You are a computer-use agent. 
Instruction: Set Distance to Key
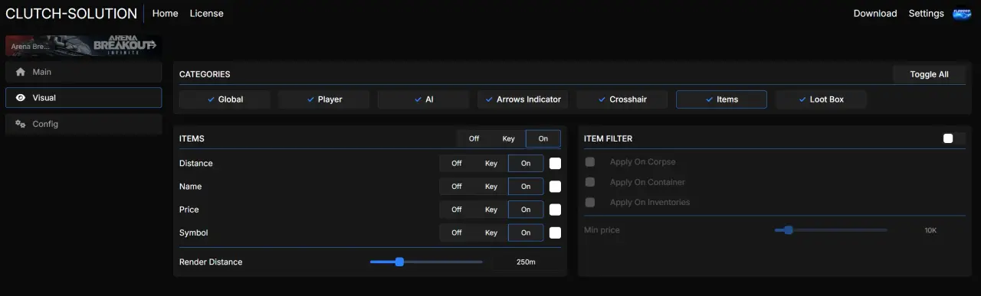point(491,164)
